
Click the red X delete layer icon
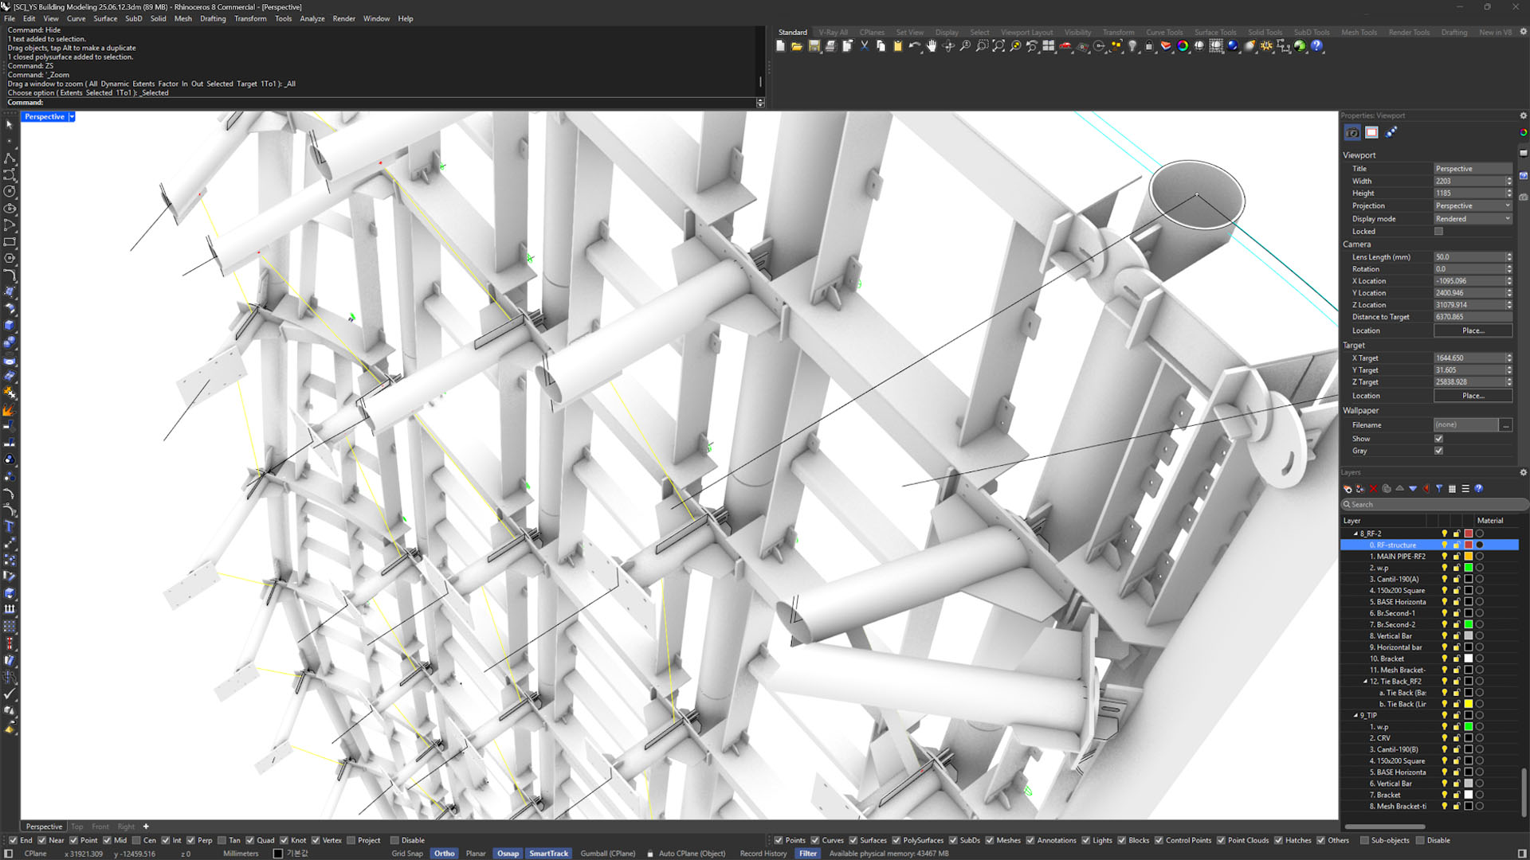point(1373,489)
